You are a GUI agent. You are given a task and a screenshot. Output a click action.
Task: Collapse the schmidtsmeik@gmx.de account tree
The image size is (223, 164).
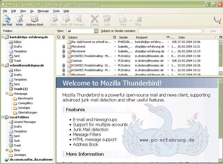(x=3, y=66)
